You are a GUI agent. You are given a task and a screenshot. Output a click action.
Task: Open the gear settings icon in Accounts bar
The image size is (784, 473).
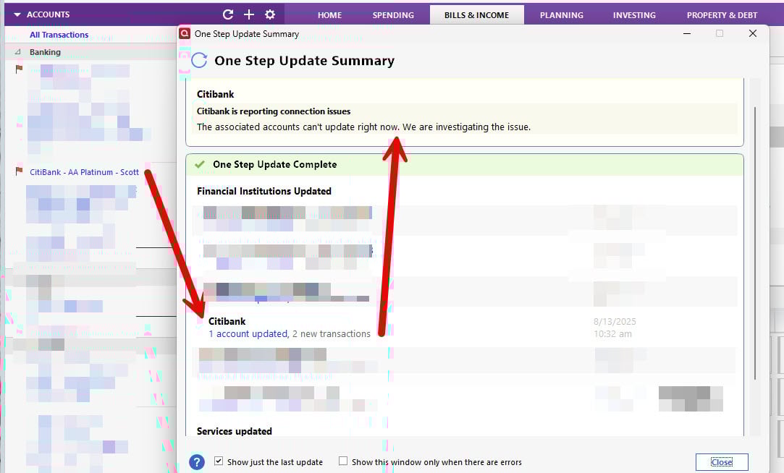270,14
